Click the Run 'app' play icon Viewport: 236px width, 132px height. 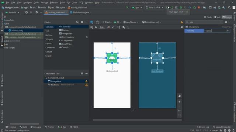coord(167,7)
